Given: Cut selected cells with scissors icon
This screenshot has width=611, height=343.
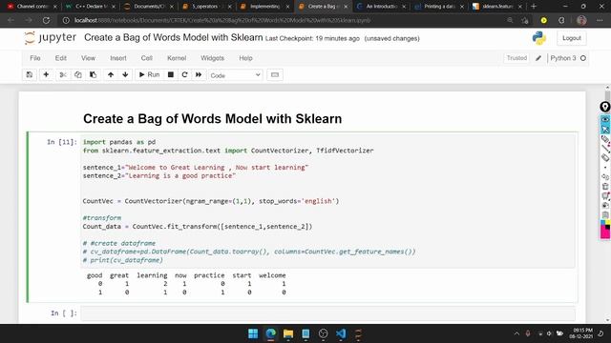Looking at the screenshot, I should pyautogui.click(x=63, y=74).
